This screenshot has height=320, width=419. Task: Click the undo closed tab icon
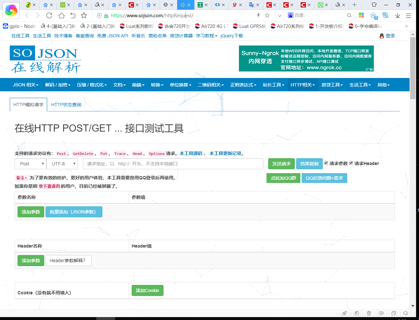[73, 15]
